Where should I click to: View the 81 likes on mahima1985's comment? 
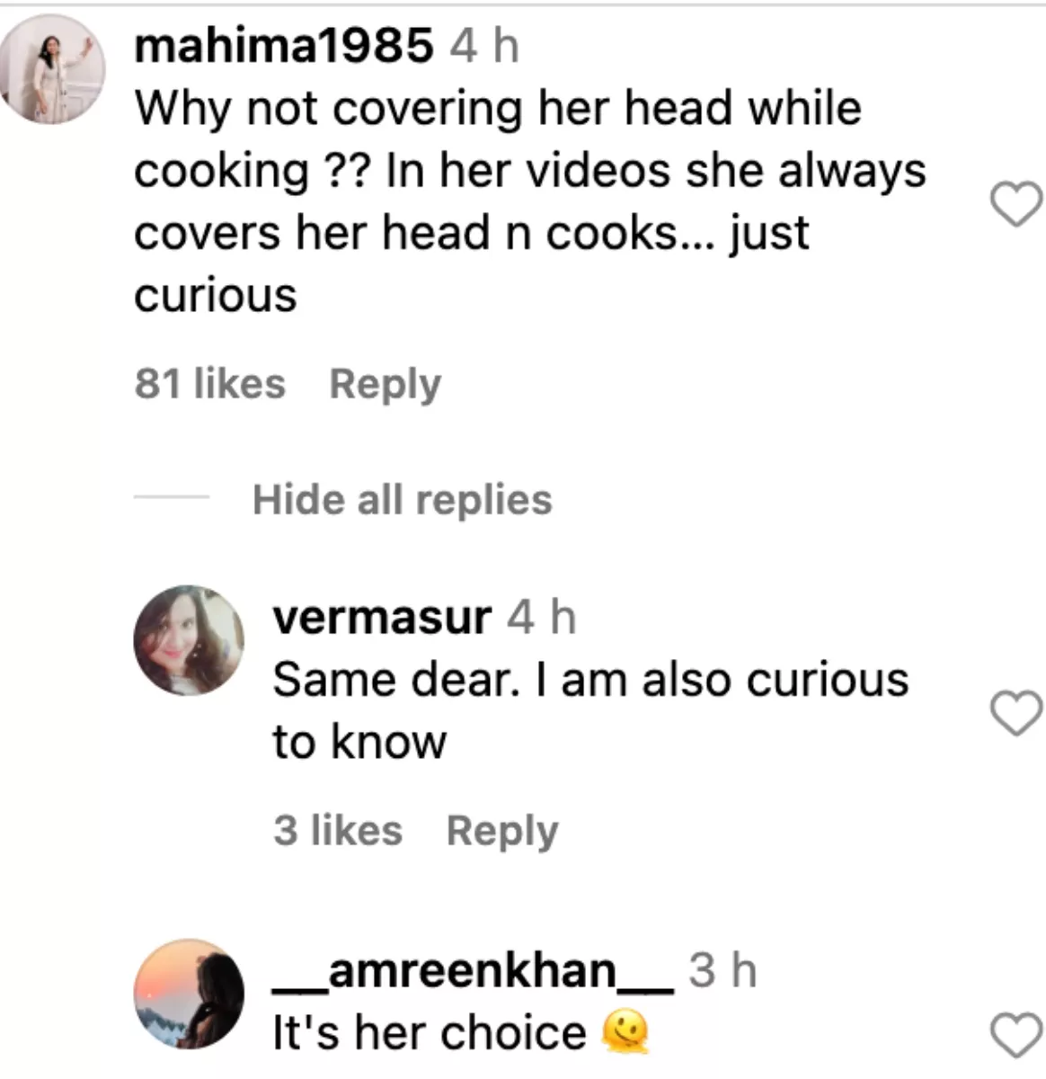tap(209, 384)
